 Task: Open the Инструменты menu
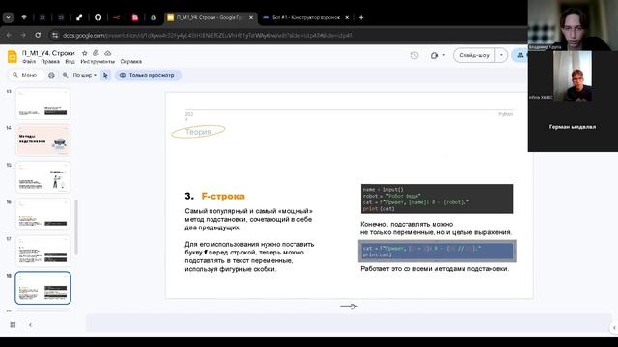98,62
